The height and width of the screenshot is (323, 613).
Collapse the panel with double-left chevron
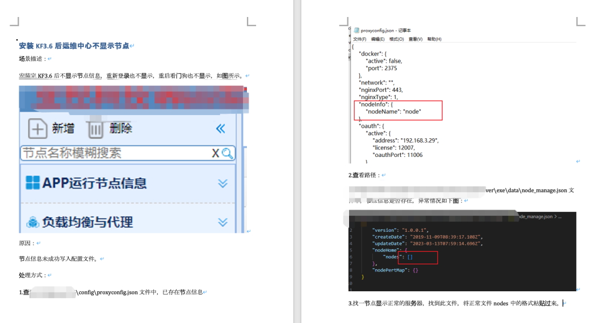coord(221,129)
